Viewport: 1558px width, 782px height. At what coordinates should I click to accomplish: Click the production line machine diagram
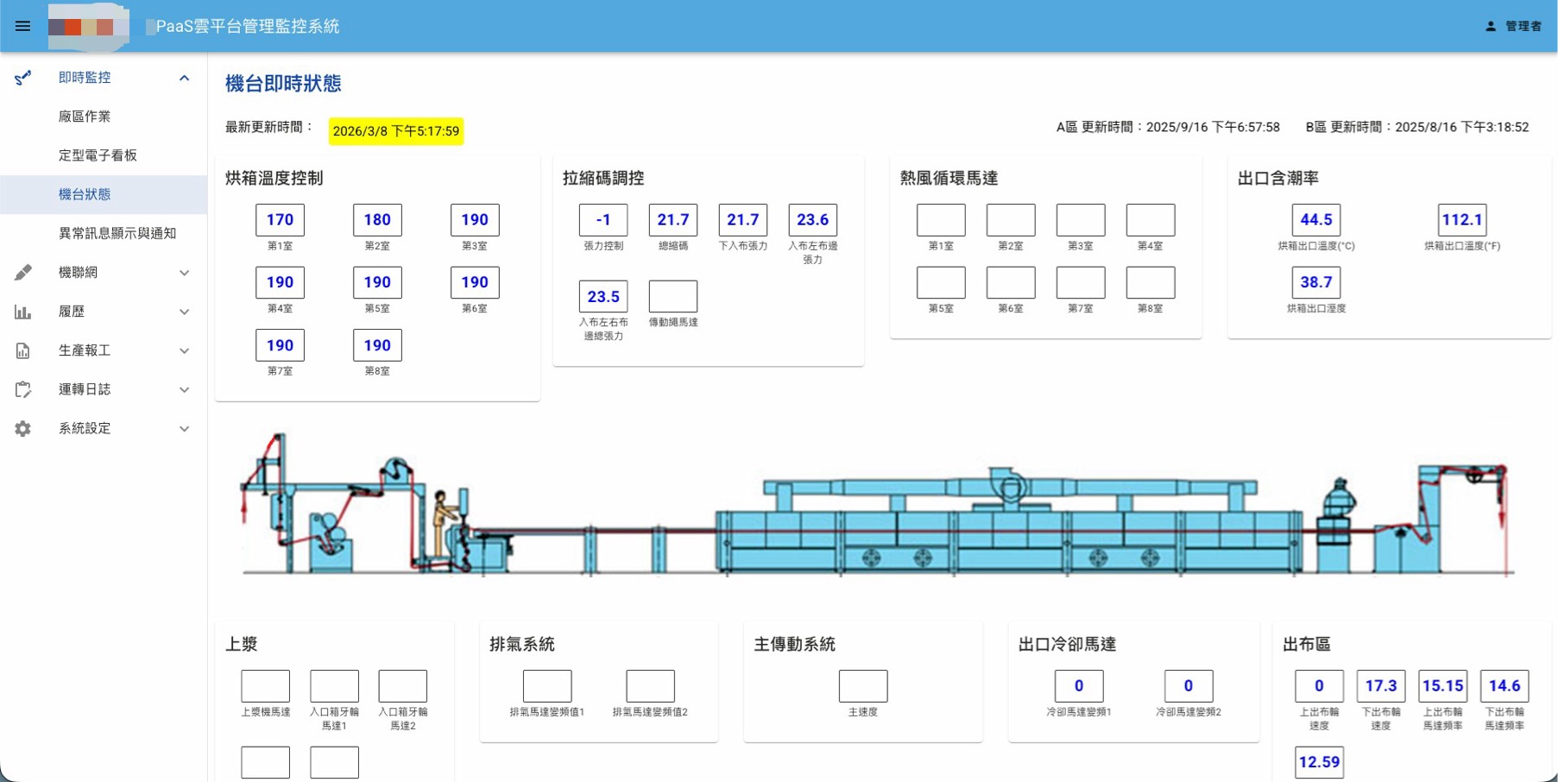pyautogui.click(x=863, y=509)
